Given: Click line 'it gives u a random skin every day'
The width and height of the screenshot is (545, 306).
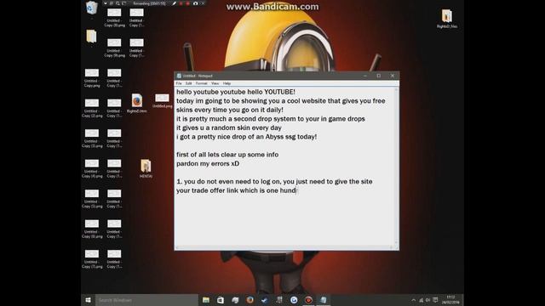Looking at the screenshot, I should [x=229, y=128].
